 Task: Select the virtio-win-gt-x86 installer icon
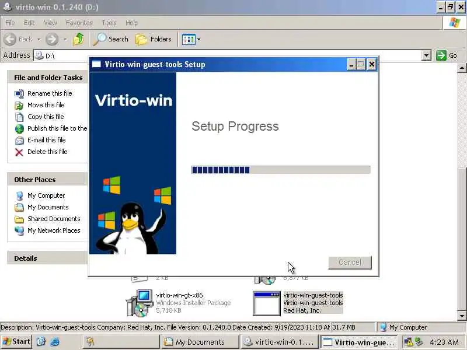pyautogui.click(x=140, y=303)
